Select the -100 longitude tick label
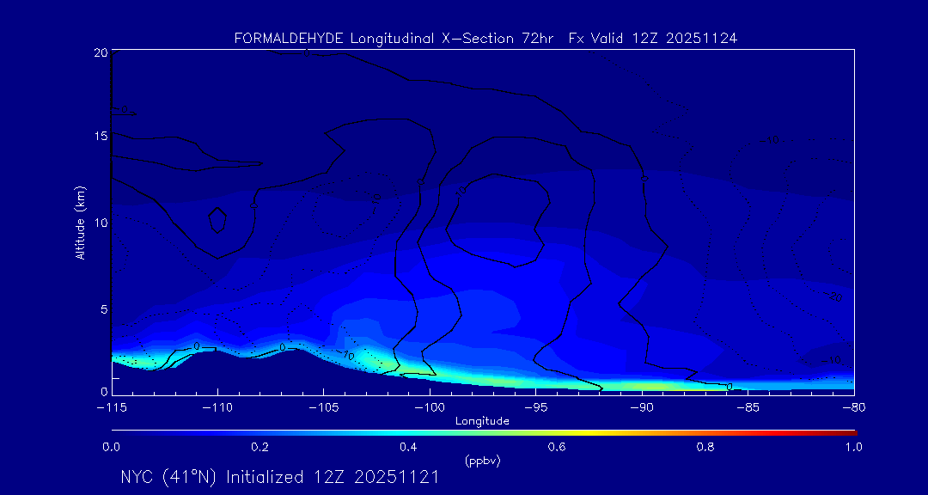This screenshot has width=928, height=495. click(429, 406)
